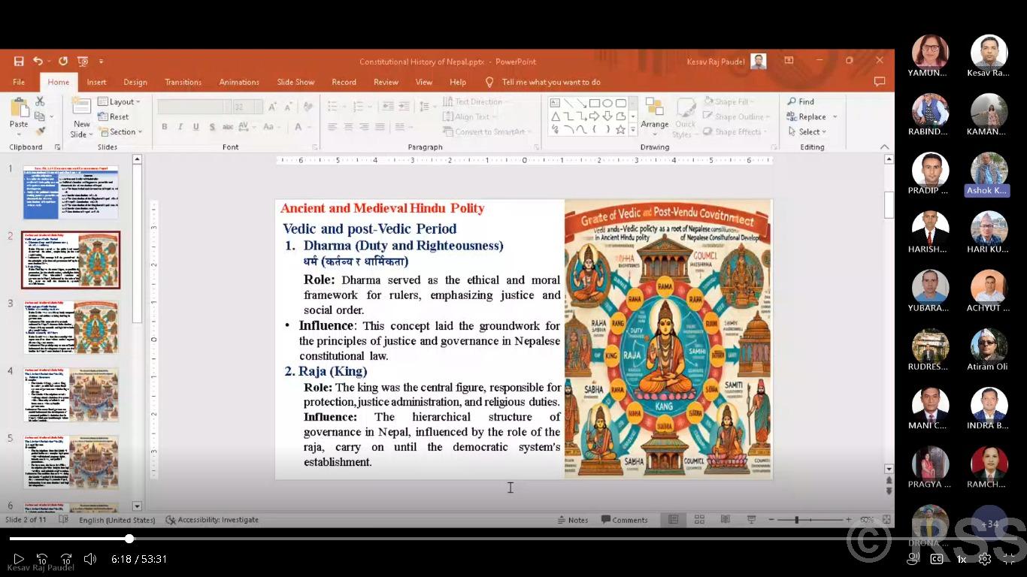Click the video progress bar handle
This screenshot has width=1027, height=577.
(x=129, y=539)
